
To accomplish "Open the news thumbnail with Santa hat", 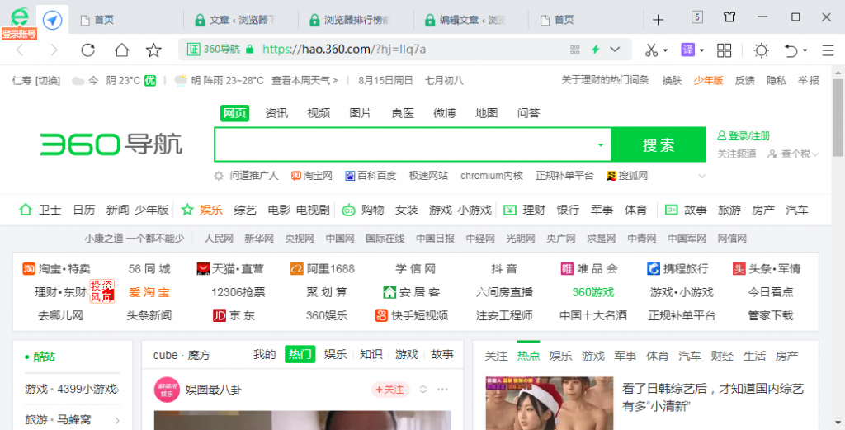I will pos(549,403).
